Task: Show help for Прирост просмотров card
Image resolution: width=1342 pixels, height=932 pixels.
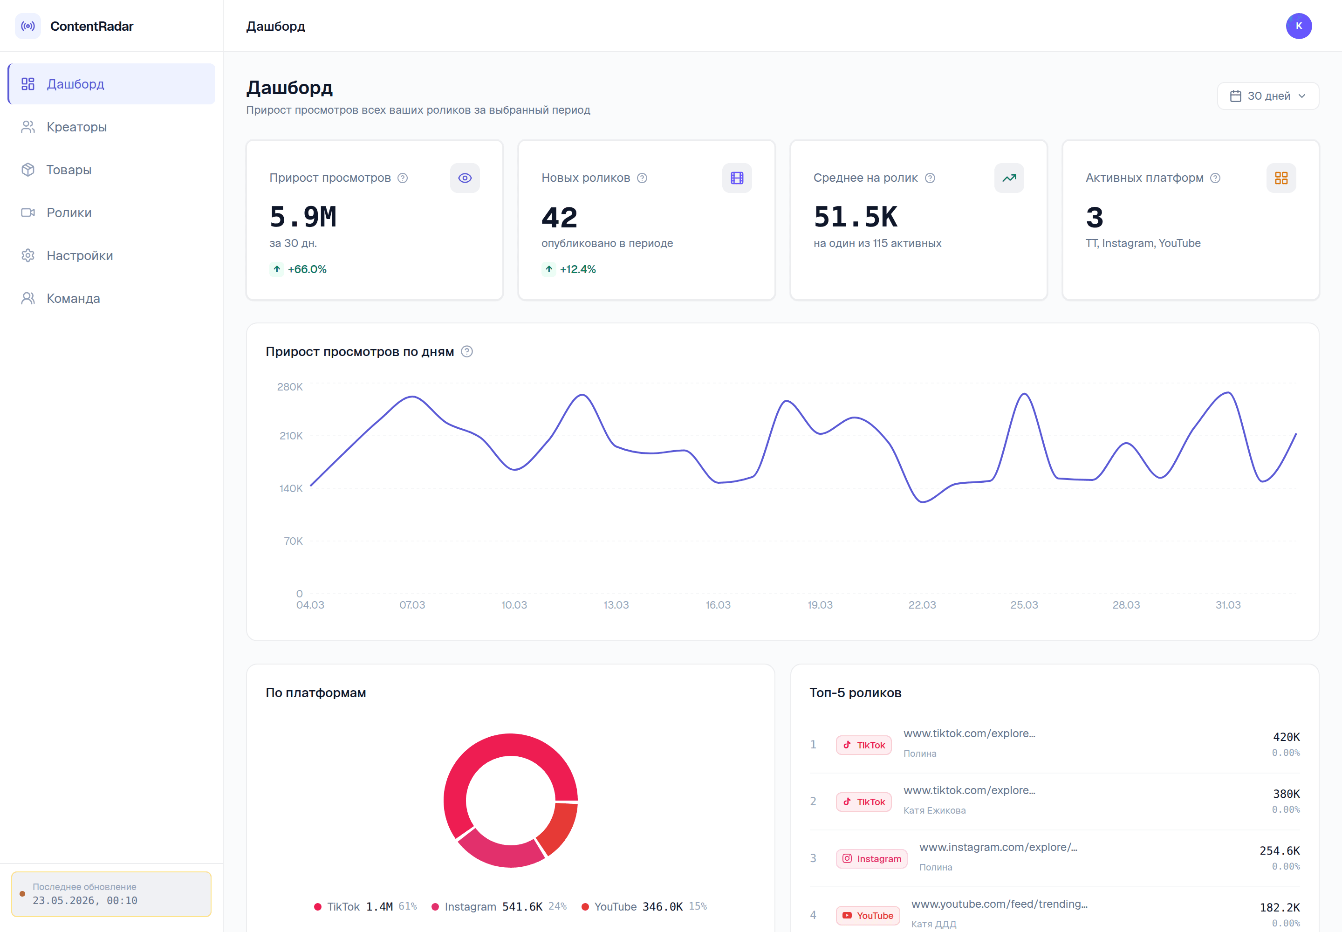Action: 402,178
